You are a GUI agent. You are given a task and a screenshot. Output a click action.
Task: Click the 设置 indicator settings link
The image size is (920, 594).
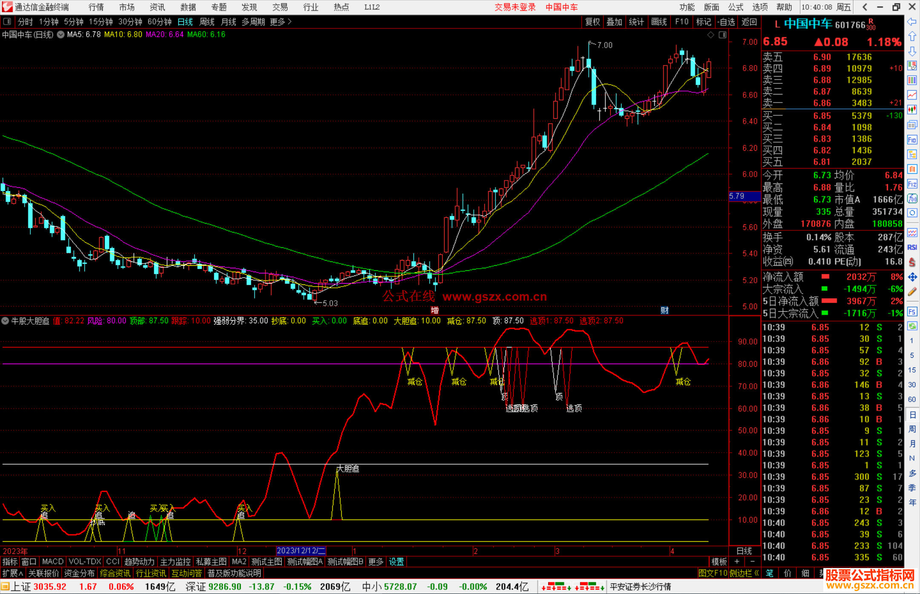[396, 562]
